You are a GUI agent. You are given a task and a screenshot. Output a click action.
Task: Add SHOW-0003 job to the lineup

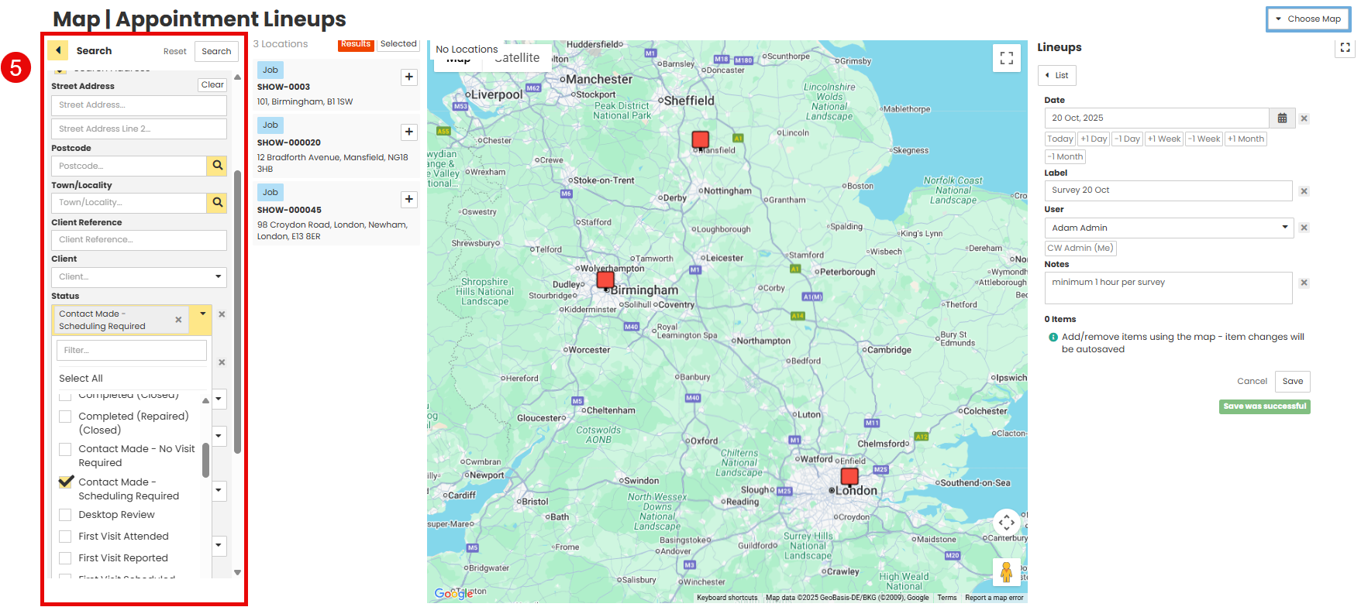click(x=409, y=77)
